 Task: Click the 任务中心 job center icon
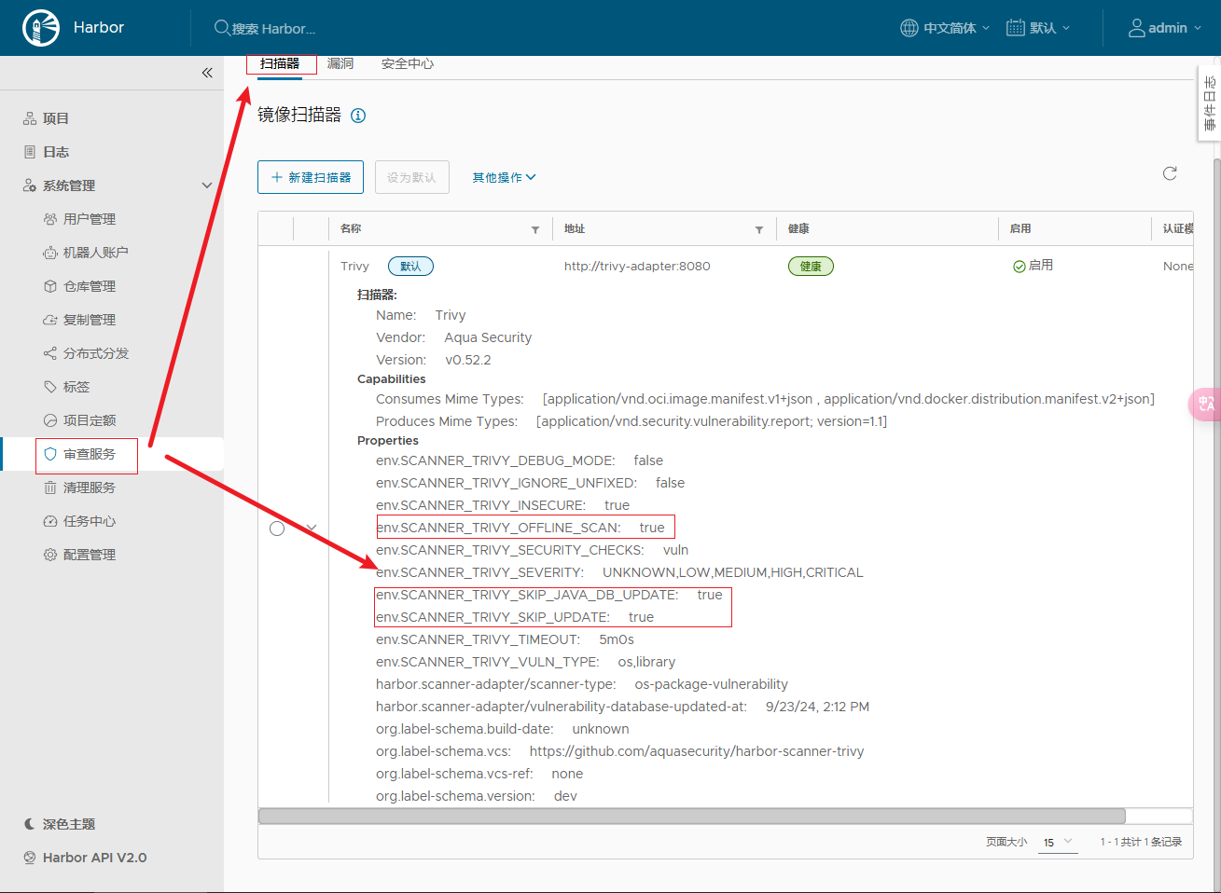(x=50, y=521)
